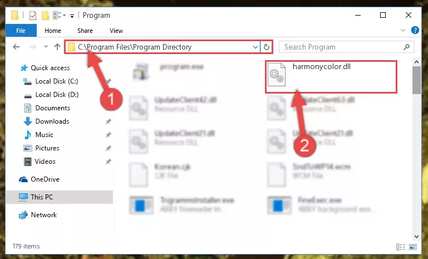Open Pictures in the sidebar
428x259 pixels.
(x=47, y=148)
